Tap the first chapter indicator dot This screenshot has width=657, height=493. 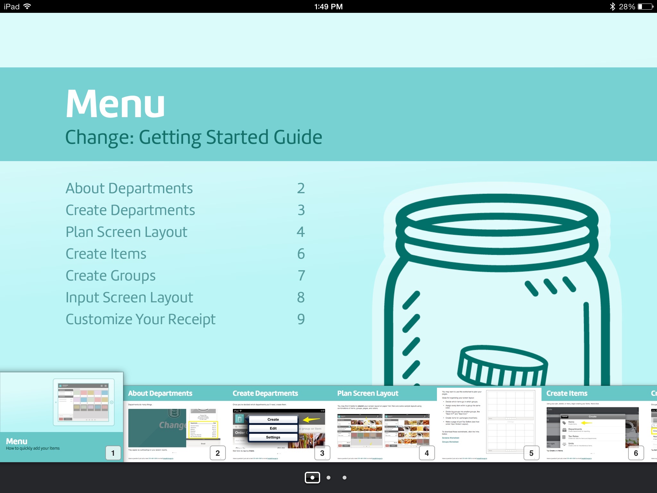click(x=312, y=478)
